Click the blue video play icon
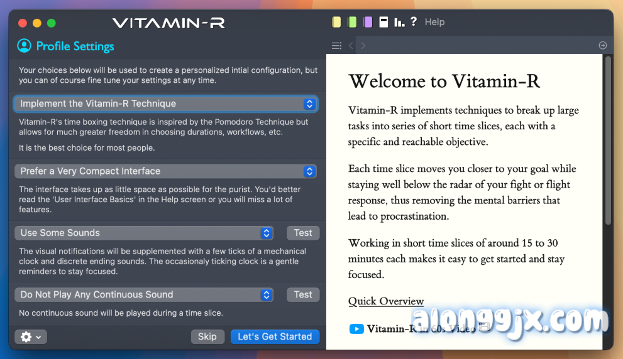 point(356,329)
